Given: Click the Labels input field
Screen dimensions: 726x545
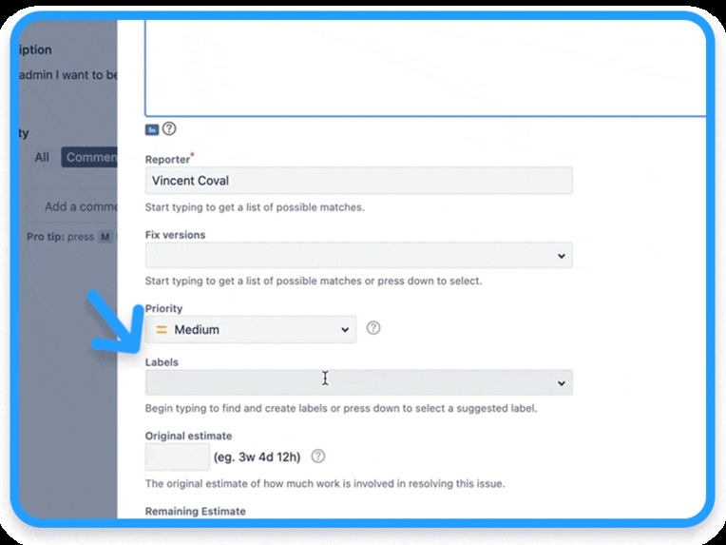Looking at the screenshot, I should pyautogui.click(x=359, y=382).
